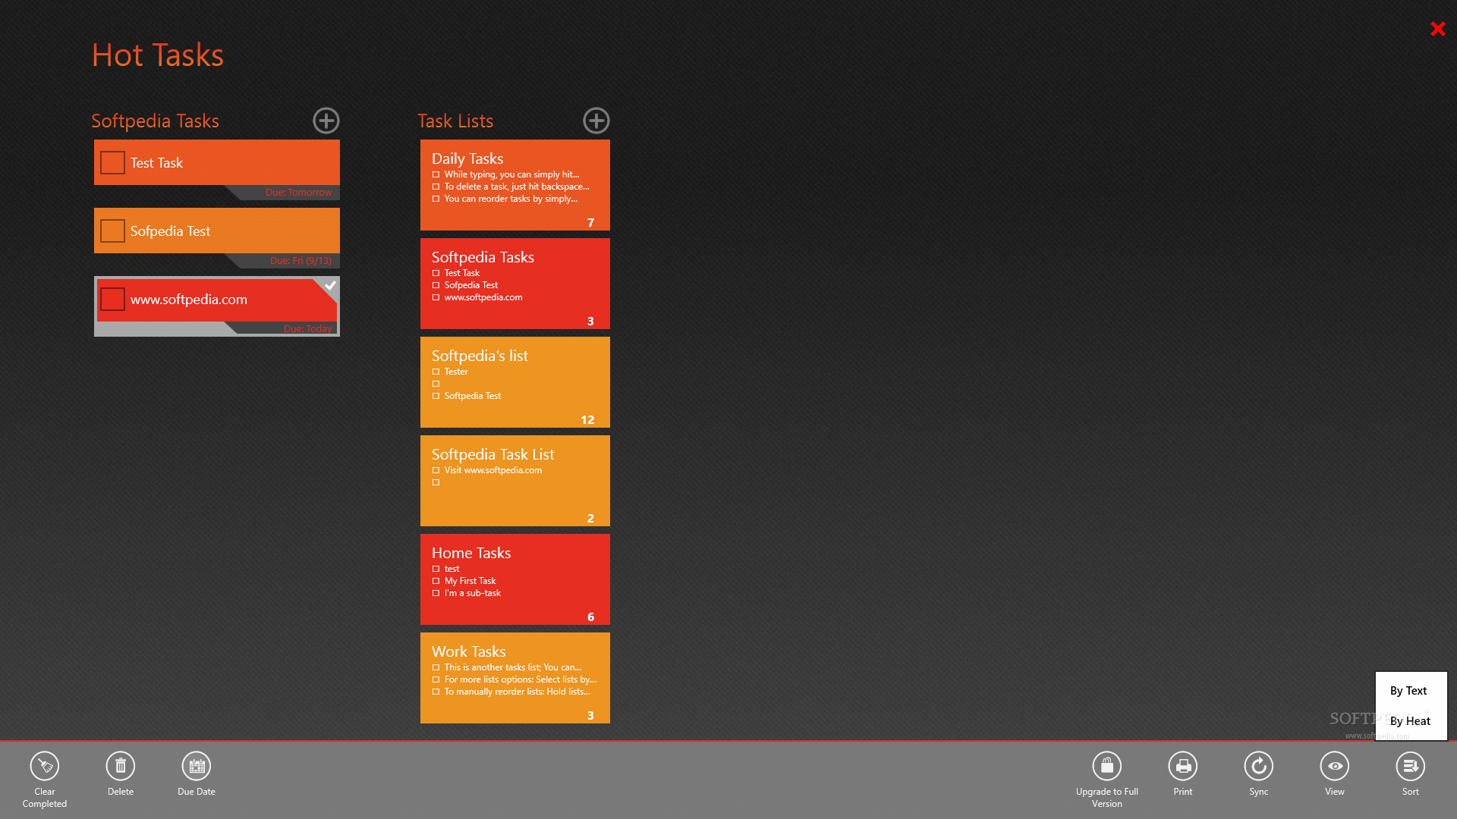
Task: Add a task with Softpedia Tasks plus icon
Action: 326,121
